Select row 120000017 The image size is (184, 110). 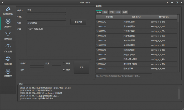pyautogui.click(x=136, y=45)
